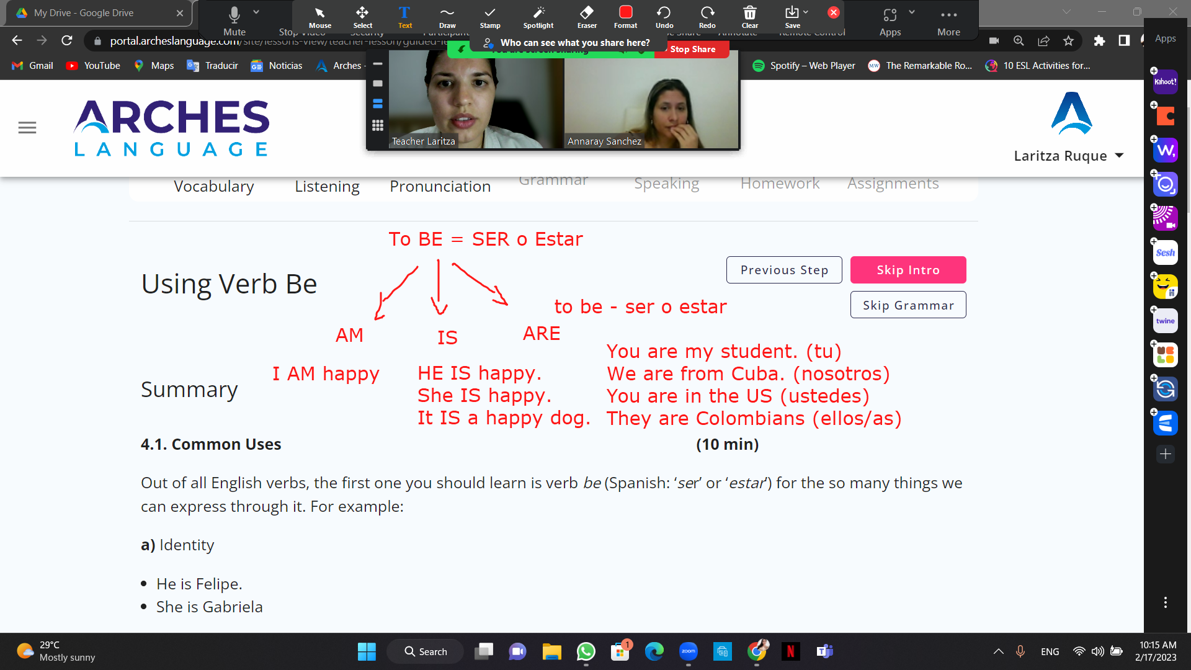Open the Format color options
This screenshot has height=670, width=1191.
point(625,17)
